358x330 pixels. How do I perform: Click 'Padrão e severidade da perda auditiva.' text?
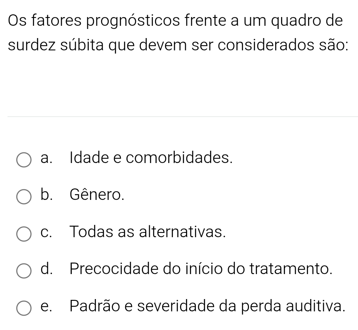pos(206,305)
